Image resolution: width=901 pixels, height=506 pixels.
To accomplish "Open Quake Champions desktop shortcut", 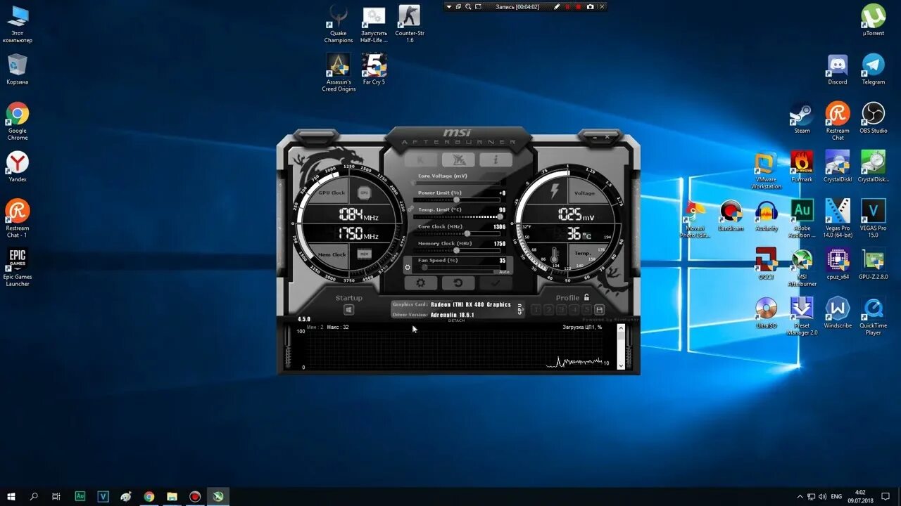I will click(338, 24).
